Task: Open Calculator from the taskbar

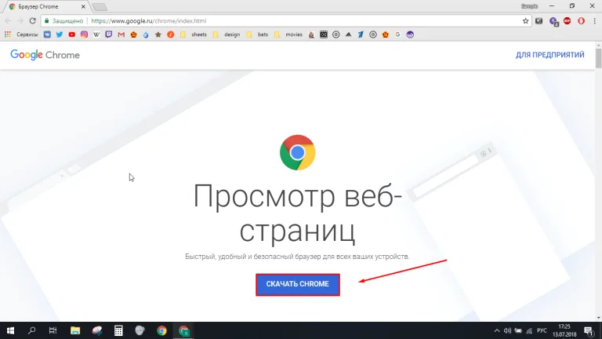Action: tap(118, 330)
